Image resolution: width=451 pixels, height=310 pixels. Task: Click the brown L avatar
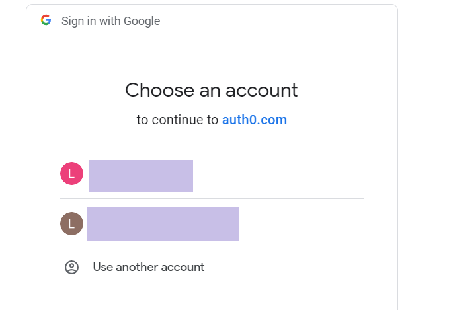coord(71,223)
